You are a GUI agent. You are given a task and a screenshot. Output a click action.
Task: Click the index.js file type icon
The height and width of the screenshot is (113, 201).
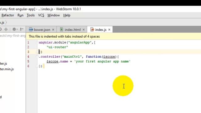point(92,30)
